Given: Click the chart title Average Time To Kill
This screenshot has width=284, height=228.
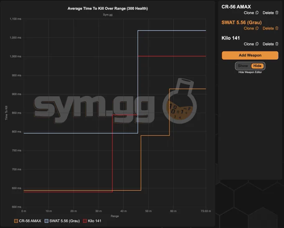Looking at the screenshot, I should point(108,8).
